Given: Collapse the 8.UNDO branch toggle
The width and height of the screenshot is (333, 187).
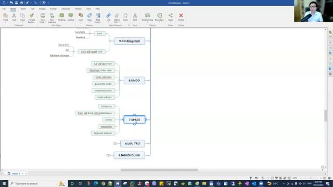Looking at the screenshot, I should (120, 81).
